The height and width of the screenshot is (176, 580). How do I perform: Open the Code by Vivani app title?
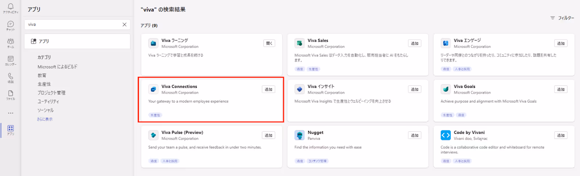click(x=469, y=133)
